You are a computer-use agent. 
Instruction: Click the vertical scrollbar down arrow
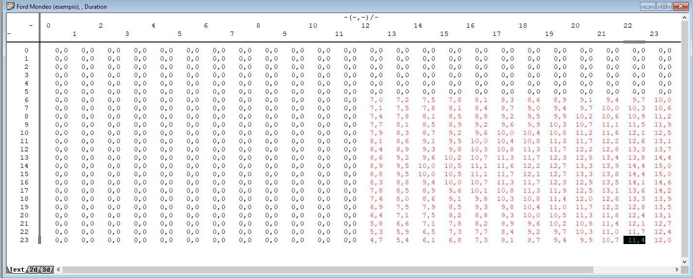coord(686,262)
